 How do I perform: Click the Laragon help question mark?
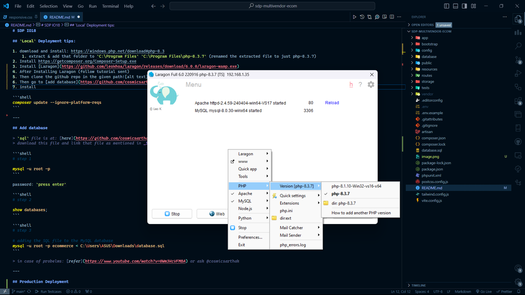point(360,85)
